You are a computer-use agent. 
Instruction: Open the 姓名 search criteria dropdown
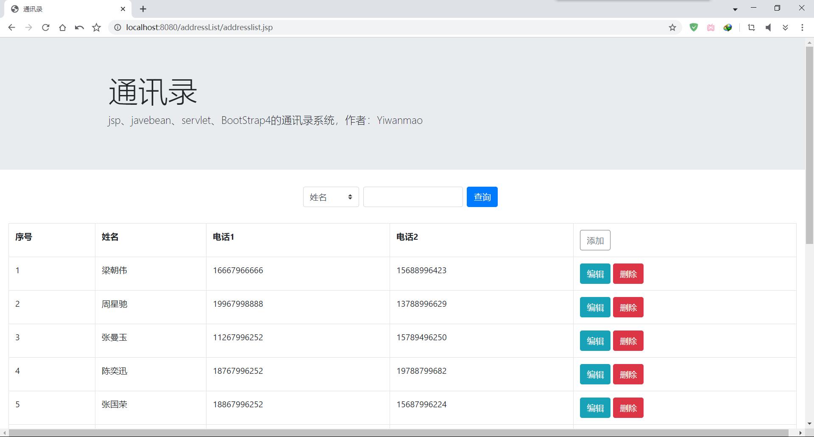tap(331, 196)
